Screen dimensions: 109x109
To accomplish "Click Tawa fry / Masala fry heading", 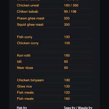I will tap(78, 108).
